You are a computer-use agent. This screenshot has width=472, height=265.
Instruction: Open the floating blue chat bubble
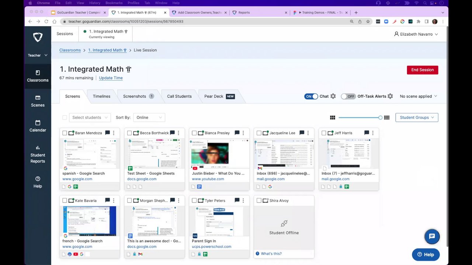point(432,236)
